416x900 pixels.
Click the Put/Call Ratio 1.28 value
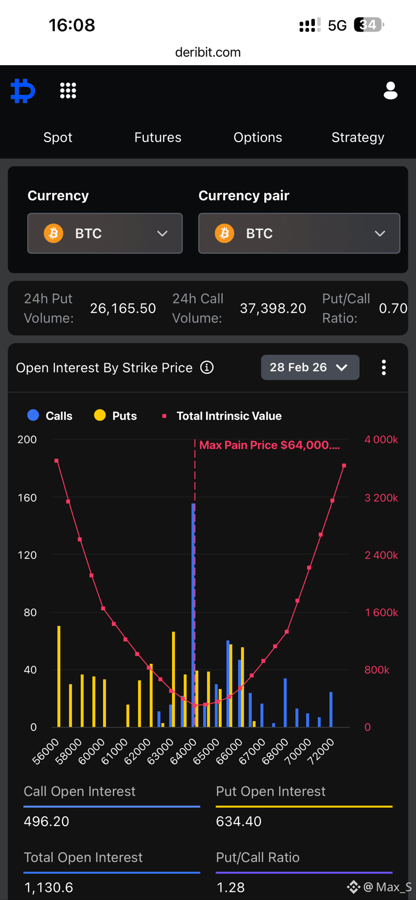(x=230, y=887)
